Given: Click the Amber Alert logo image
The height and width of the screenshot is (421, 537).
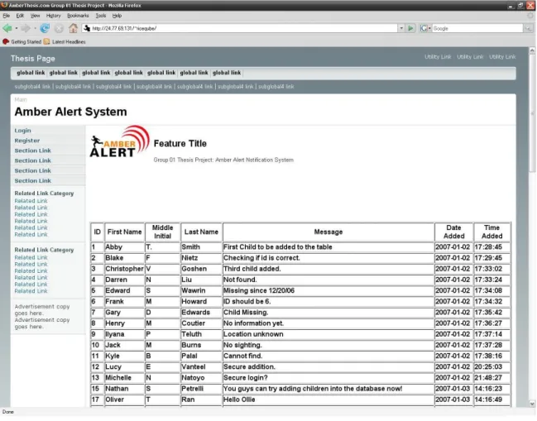Looking at the screenshot, I should [119, 141].
